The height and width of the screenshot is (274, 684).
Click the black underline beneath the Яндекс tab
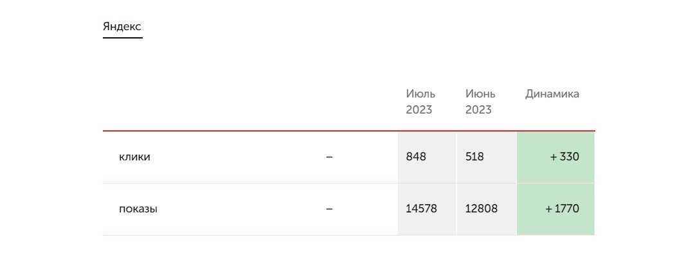point(122,38)
